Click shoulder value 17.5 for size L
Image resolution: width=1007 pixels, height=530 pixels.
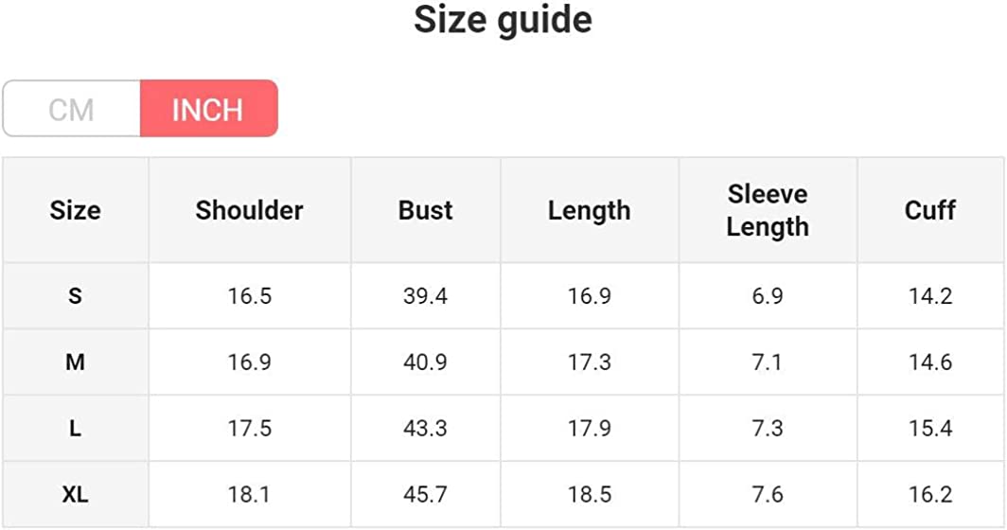point(249,429)
